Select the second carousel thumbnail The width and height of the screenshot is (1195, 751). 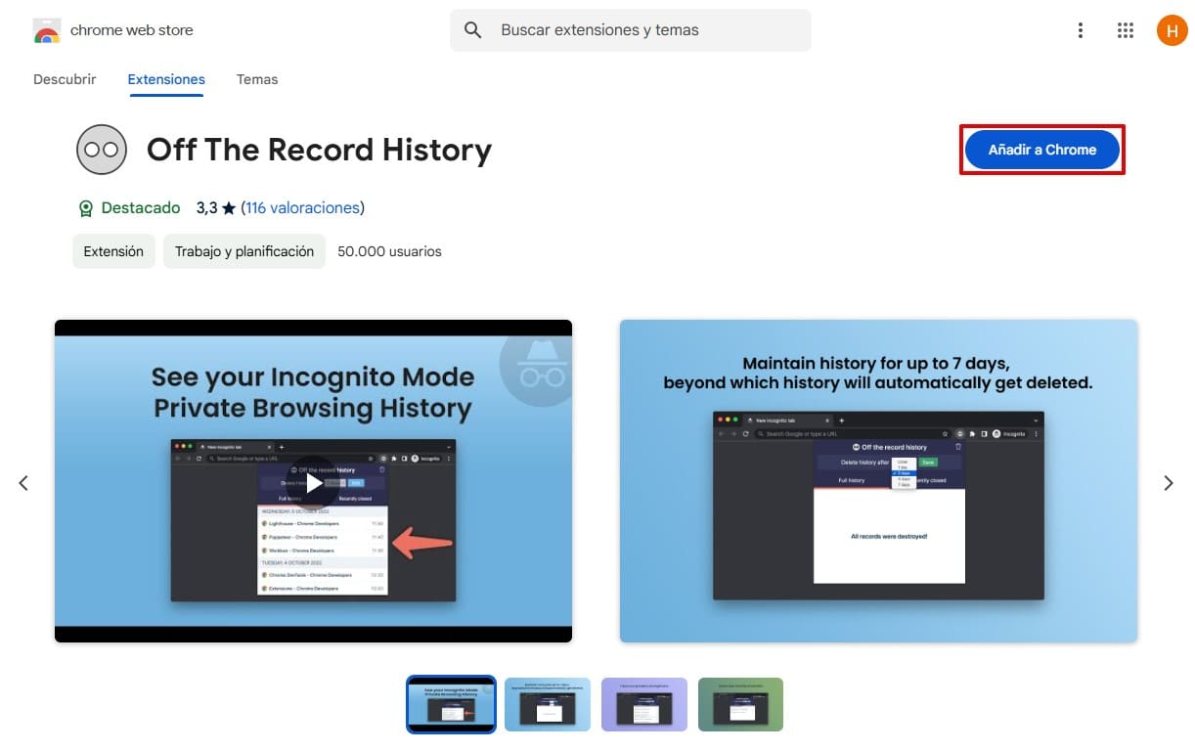[548, 704]
